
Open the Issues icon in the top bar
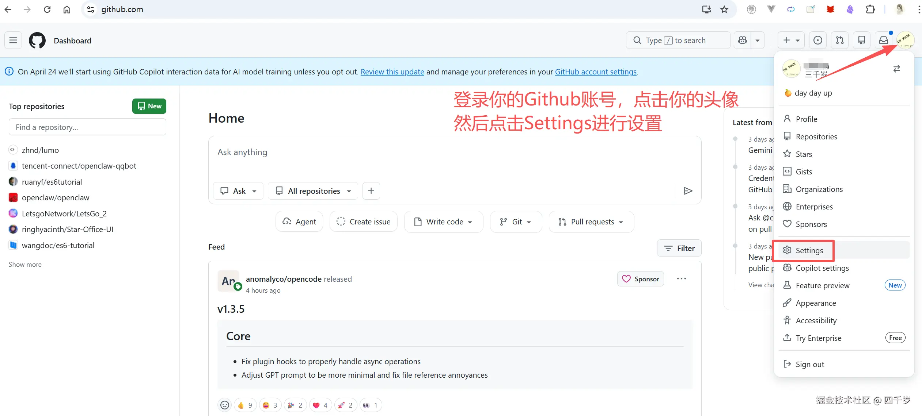coord(817,40)
